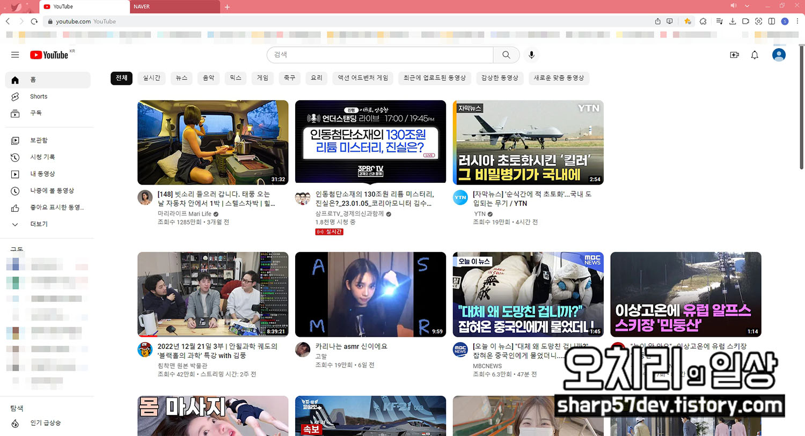
Task: Click browser back arrow
Action: (x=8, y=21)
